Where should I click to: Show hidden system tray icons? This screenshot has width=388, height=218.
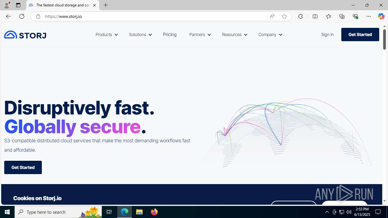327,212
